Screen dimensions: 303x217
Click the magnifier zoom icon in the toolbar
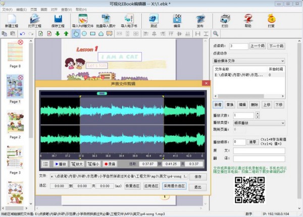pyautogui.click(x=215, y=34)
